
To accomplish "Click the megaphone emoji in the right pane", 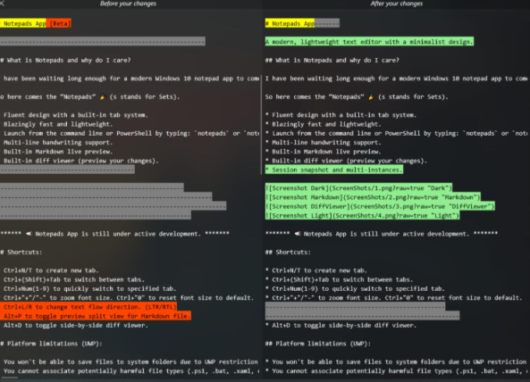I will point(298,234).
